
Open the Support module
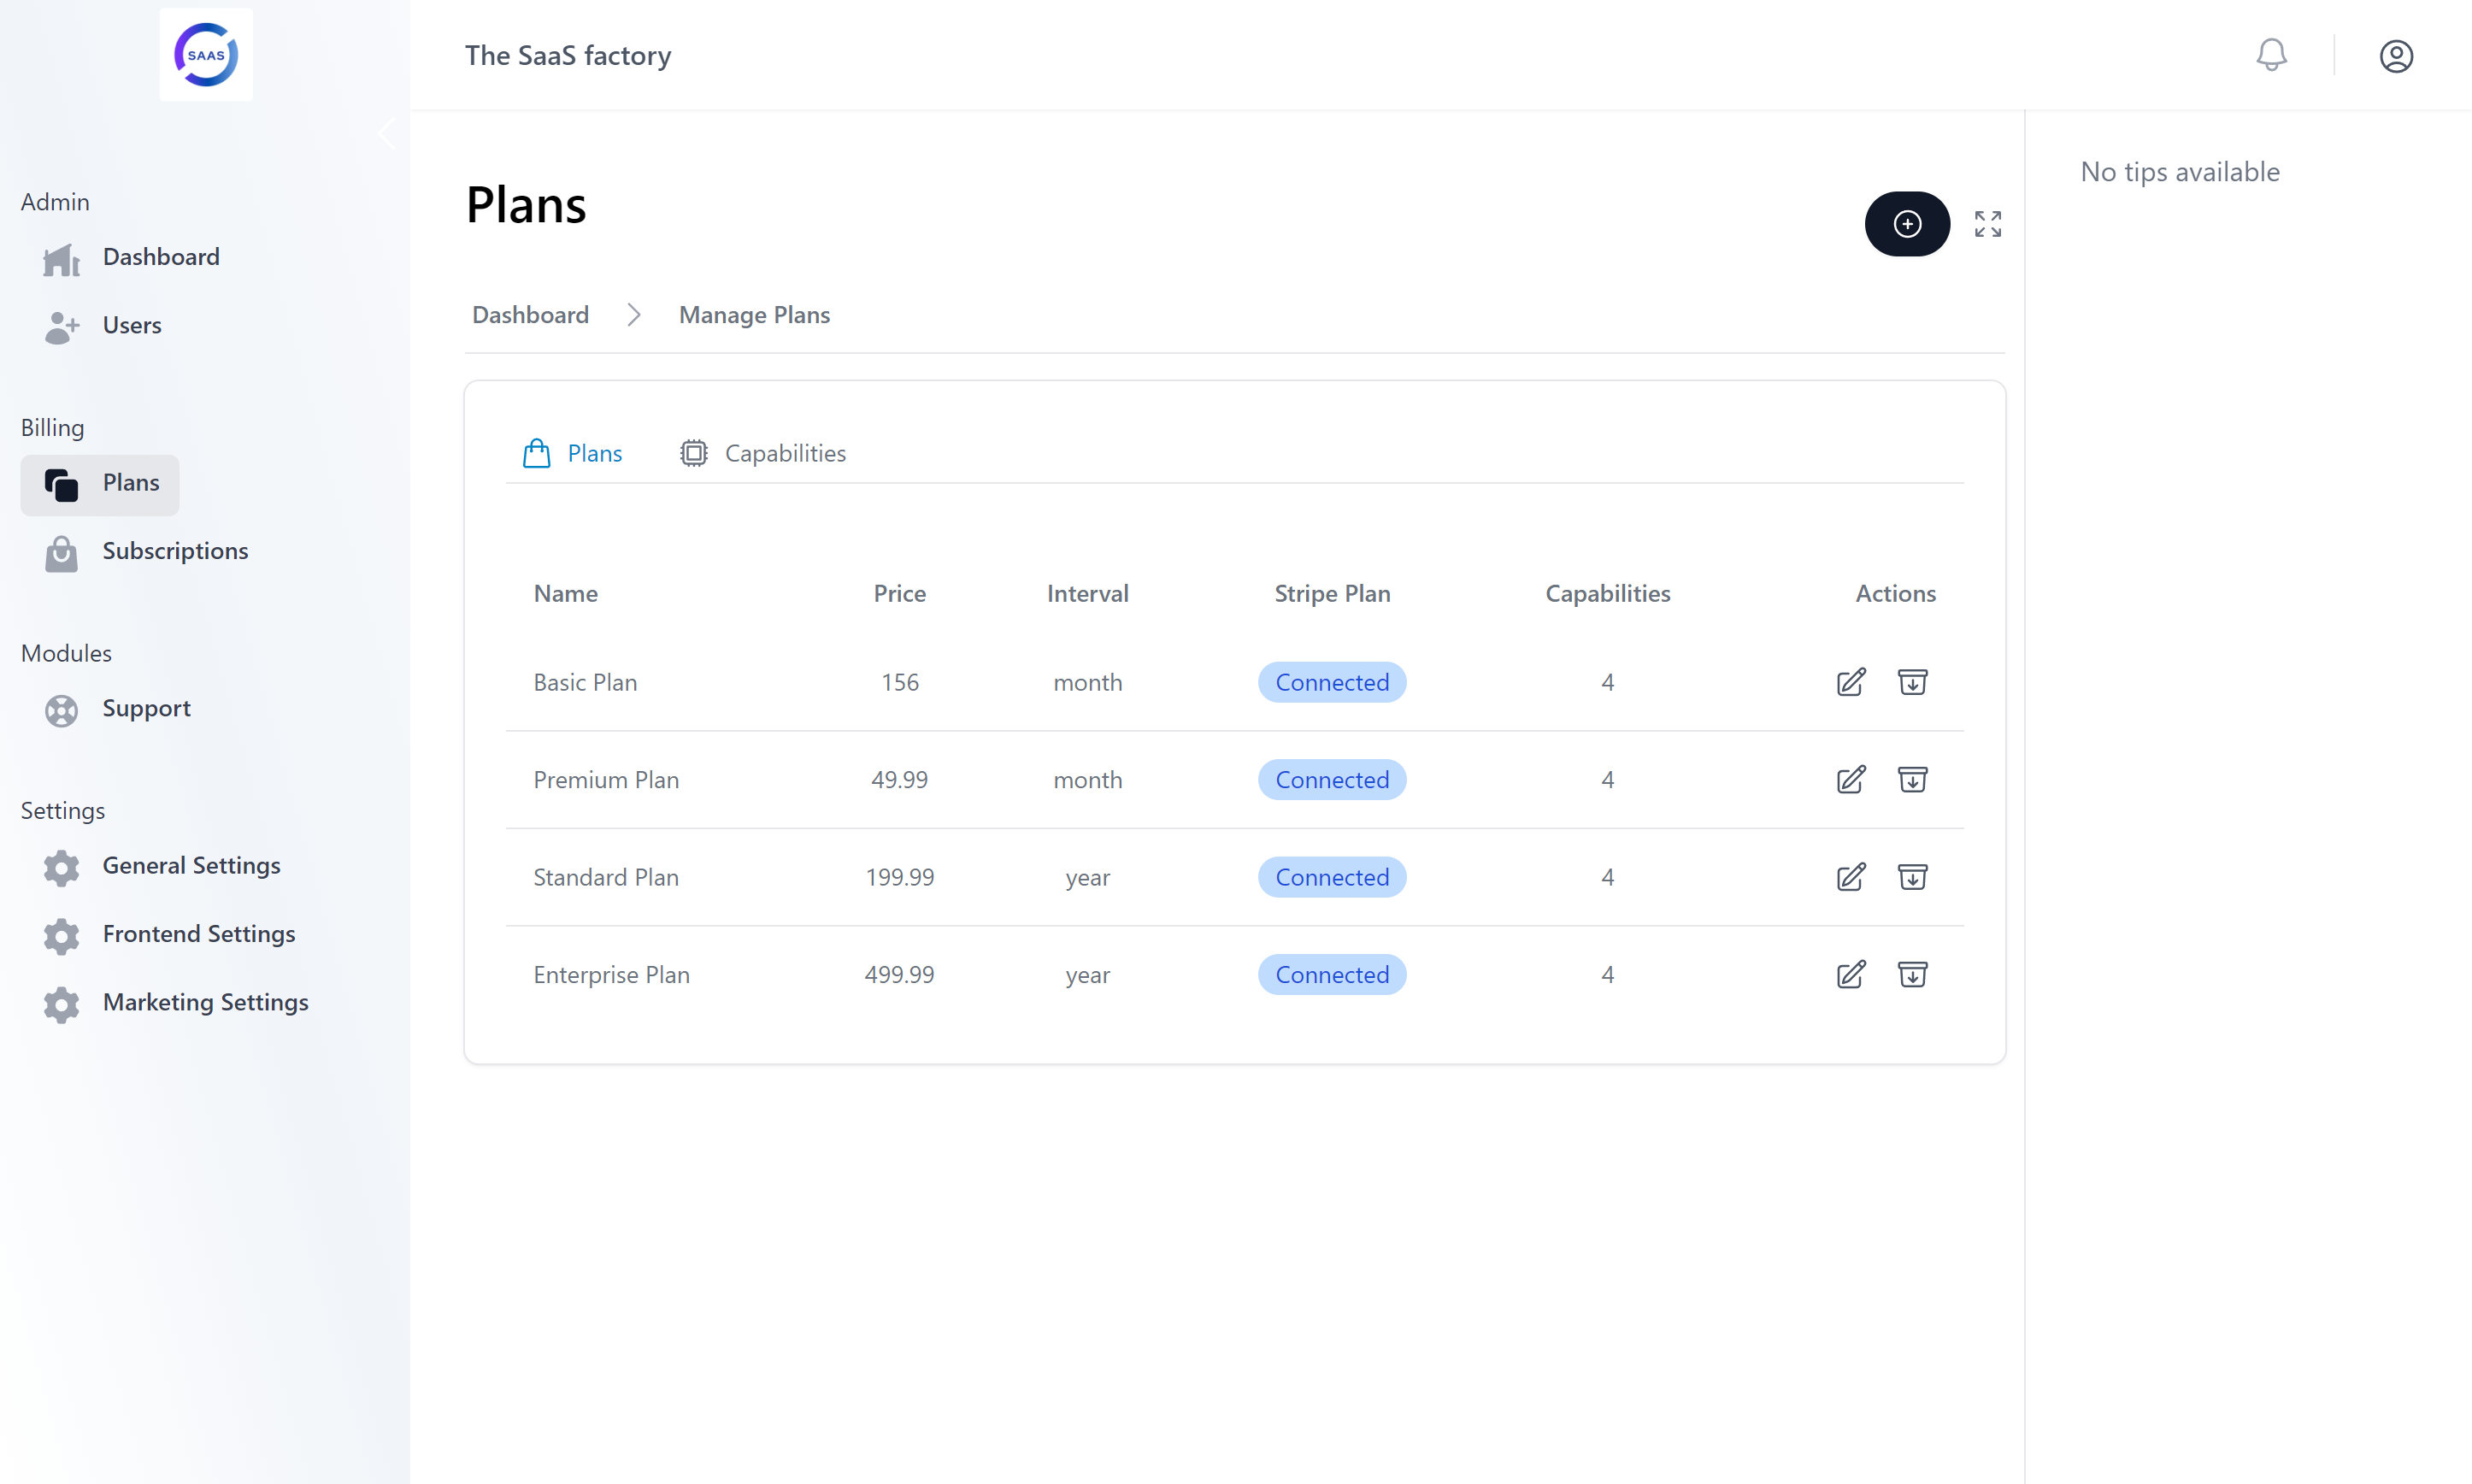coord(146,708)
